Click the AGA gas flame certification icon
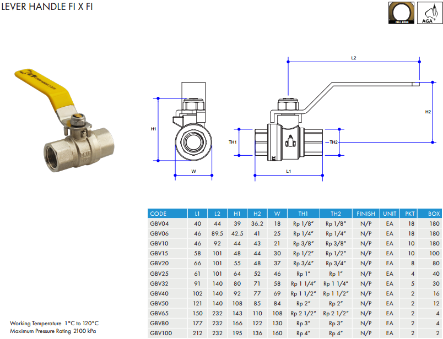 pos(426,12)
